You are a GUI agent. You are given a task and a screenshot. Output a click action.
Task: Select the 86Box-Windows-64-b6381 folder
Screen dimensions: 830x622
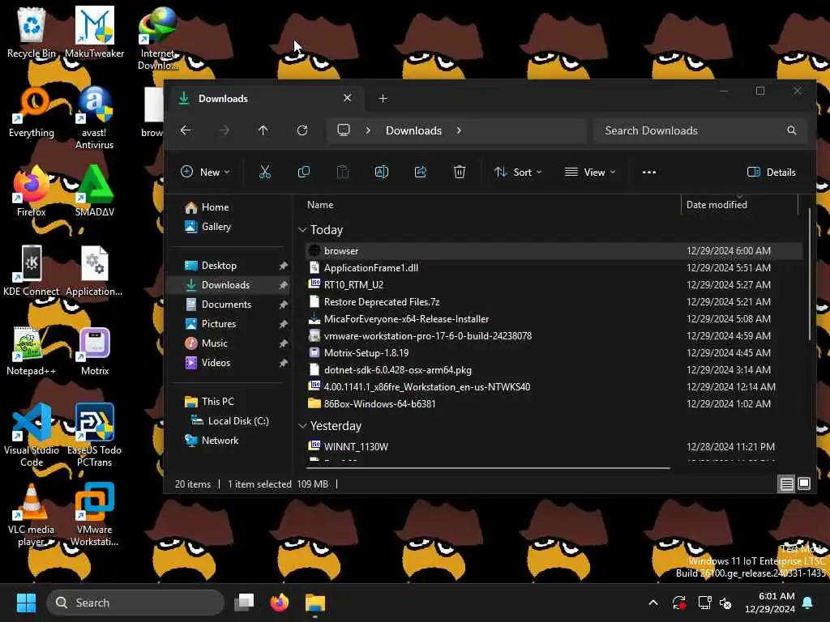point(554,403)
